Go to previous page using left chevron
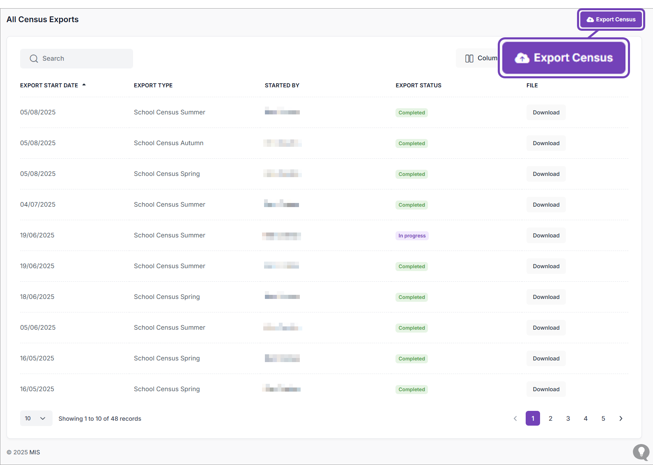The image size is (653, 465). (515, 418)
